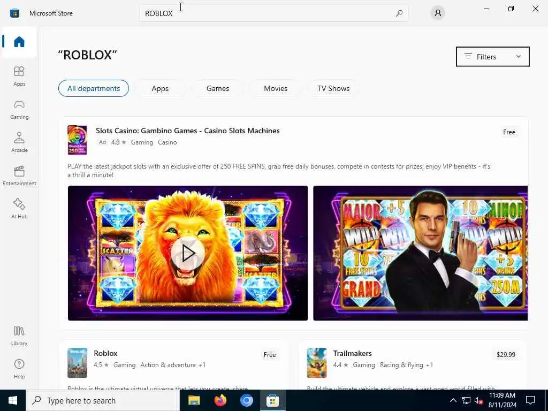Open the AI Hub section
The image size is (548, 411).
click(19, 209)
